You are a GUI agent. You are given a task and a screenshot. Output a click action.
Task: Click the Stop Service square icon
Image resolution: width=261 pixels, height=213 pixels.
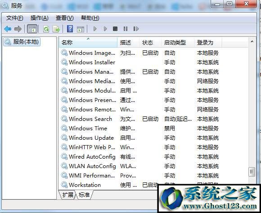[x=115, y=29]
